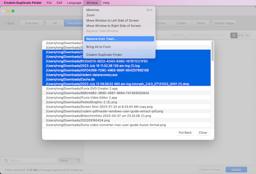Open the Help menu in menu bar
Viewport: 256px width, 174px height.
point(106,3)
